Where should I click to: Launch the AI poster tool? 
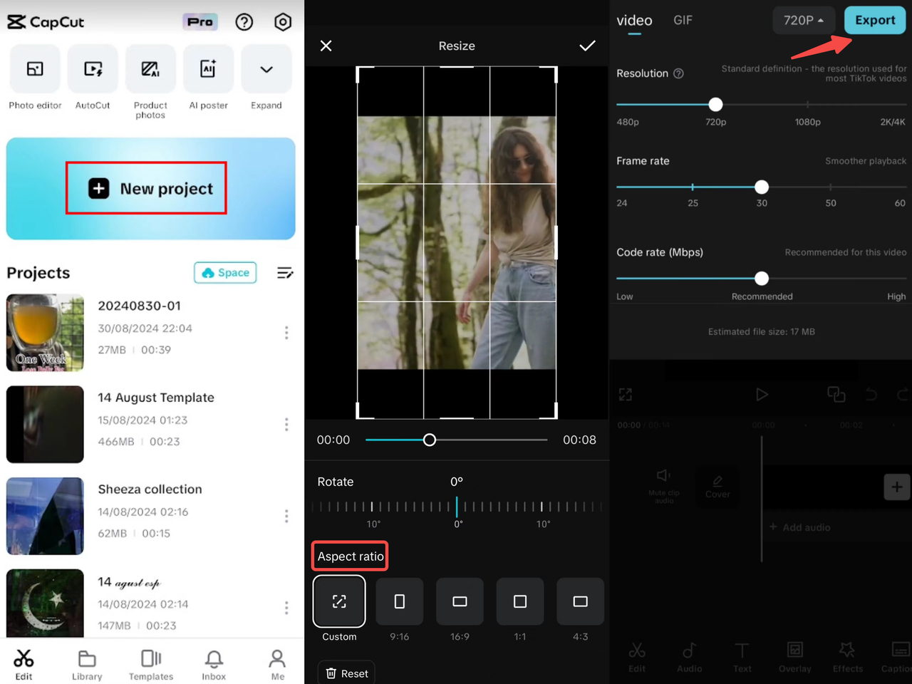click(x=208, y=69)
